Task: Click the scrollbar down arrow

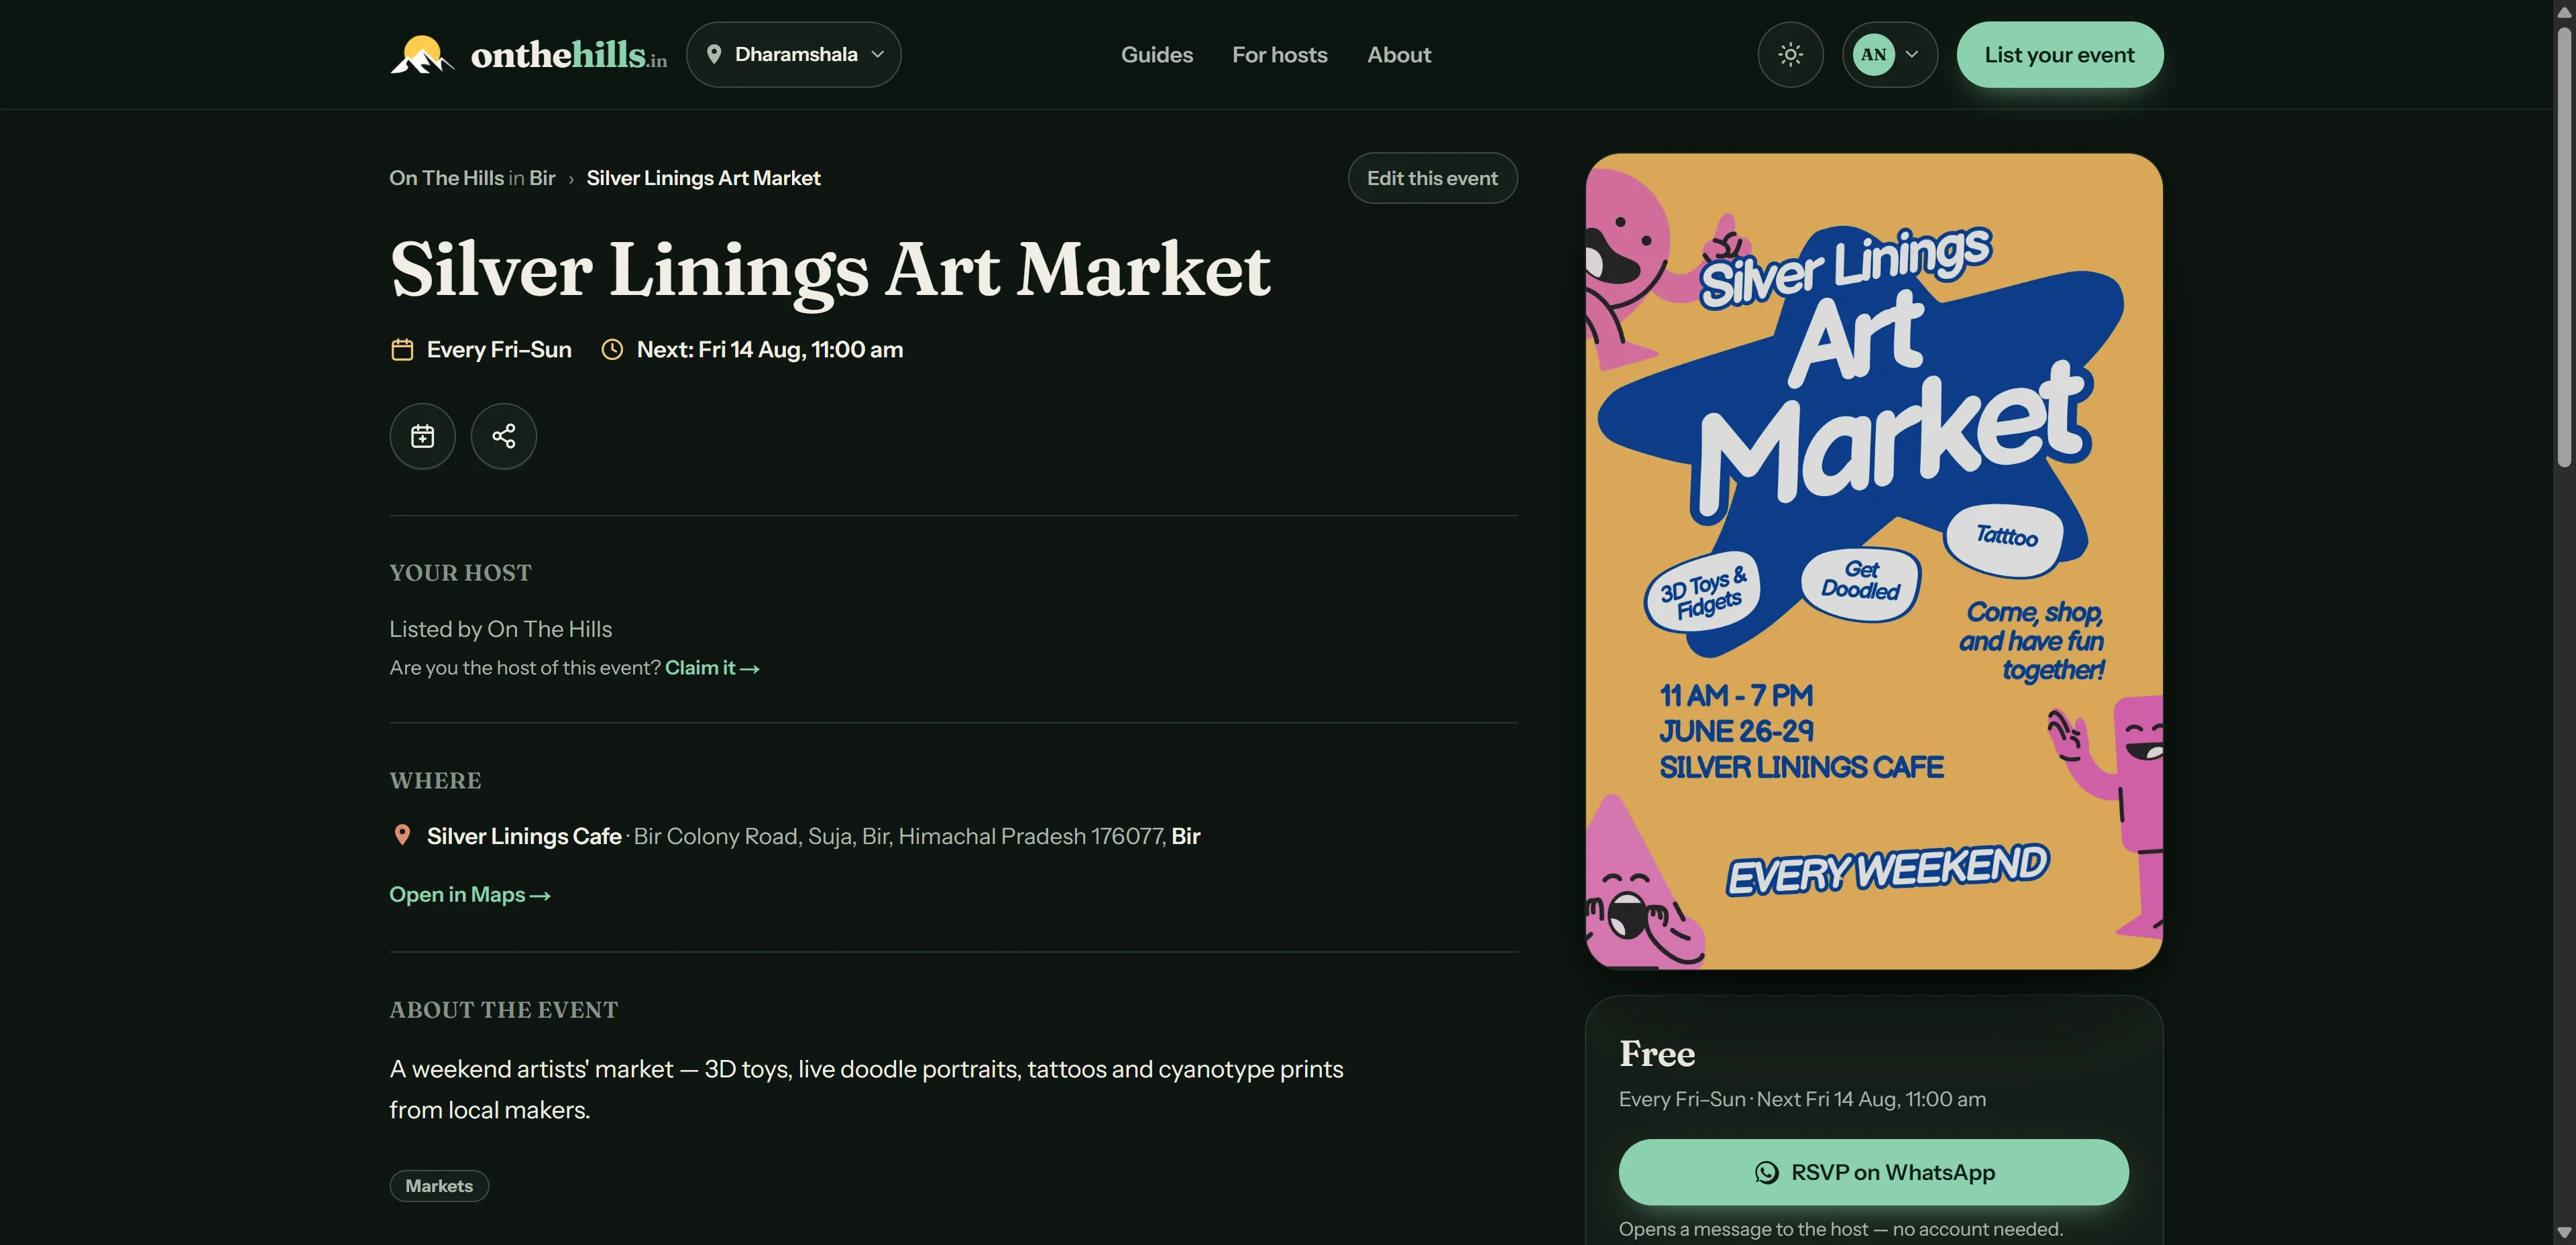Action: coord(2564,1233)
